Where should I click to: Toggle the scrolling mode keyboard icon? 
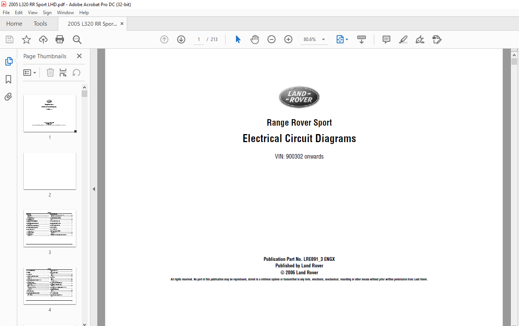click(362, 39)
